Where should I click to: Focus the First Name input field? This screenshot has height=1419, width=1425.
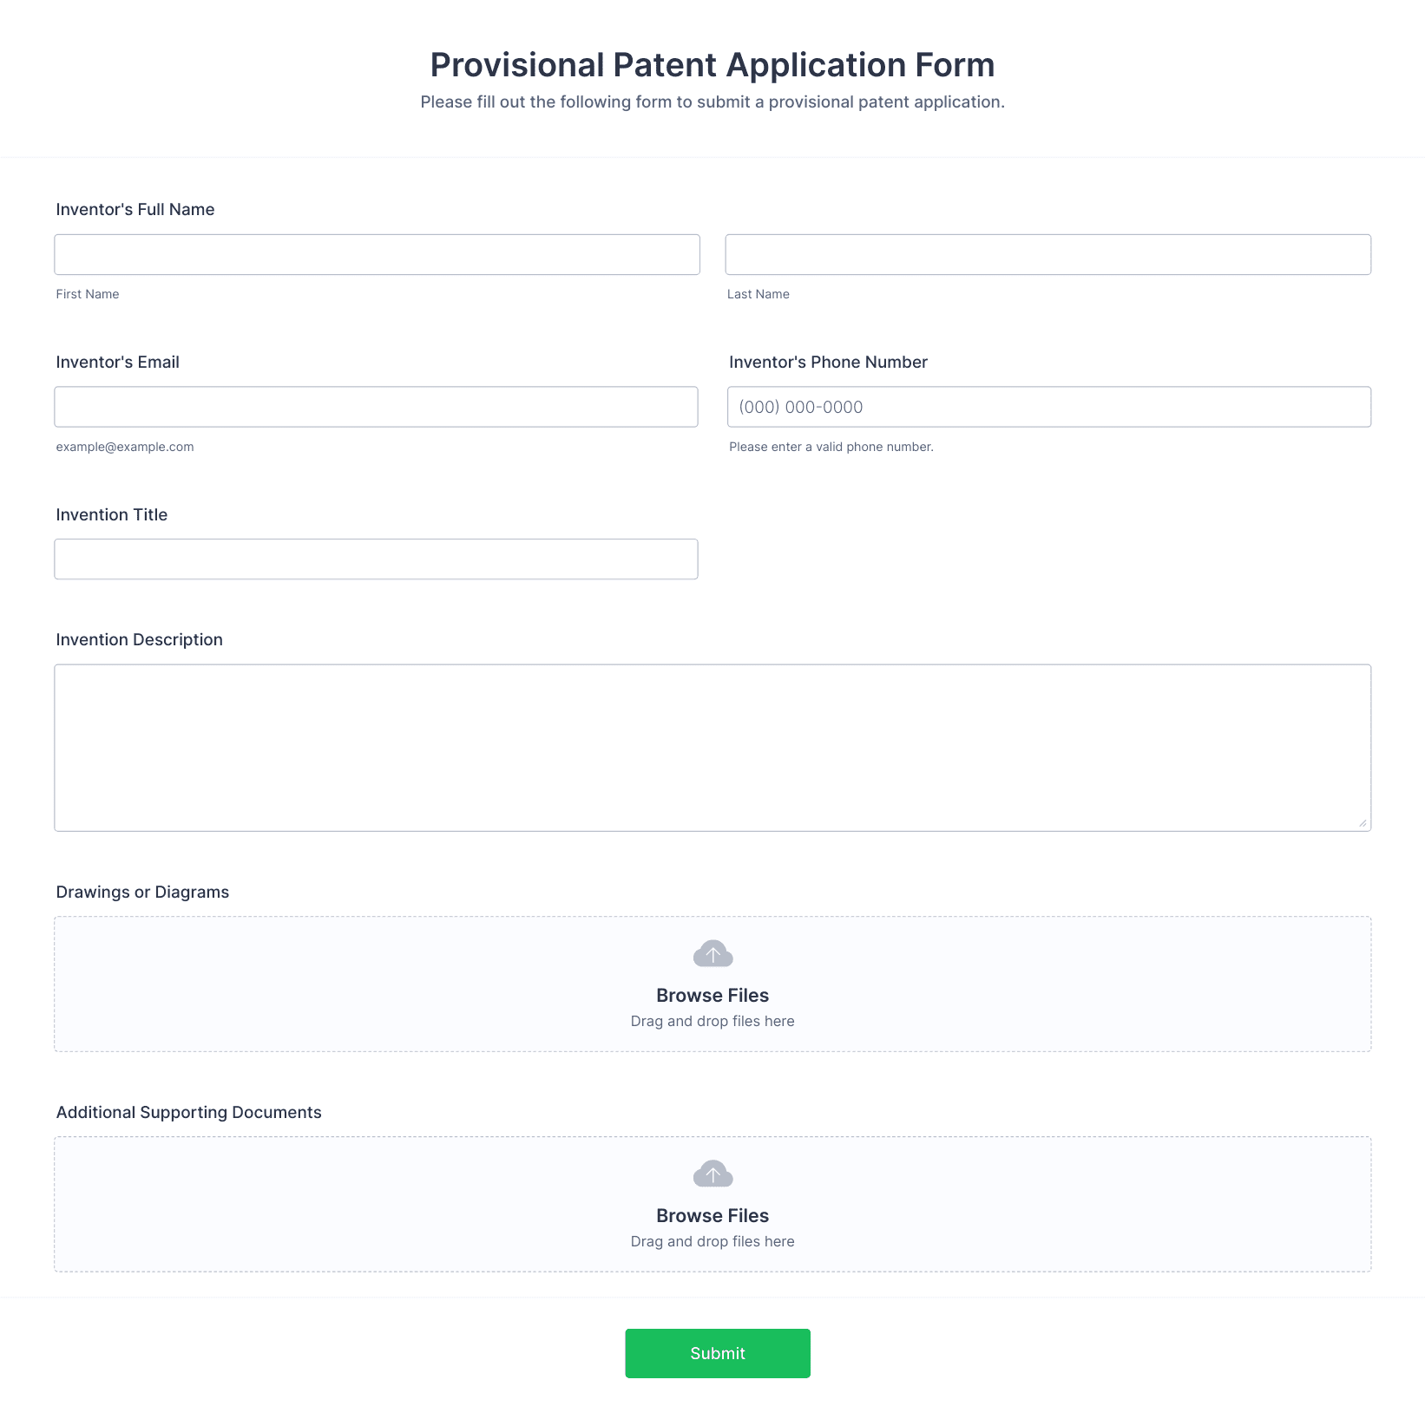pos(377,254)
